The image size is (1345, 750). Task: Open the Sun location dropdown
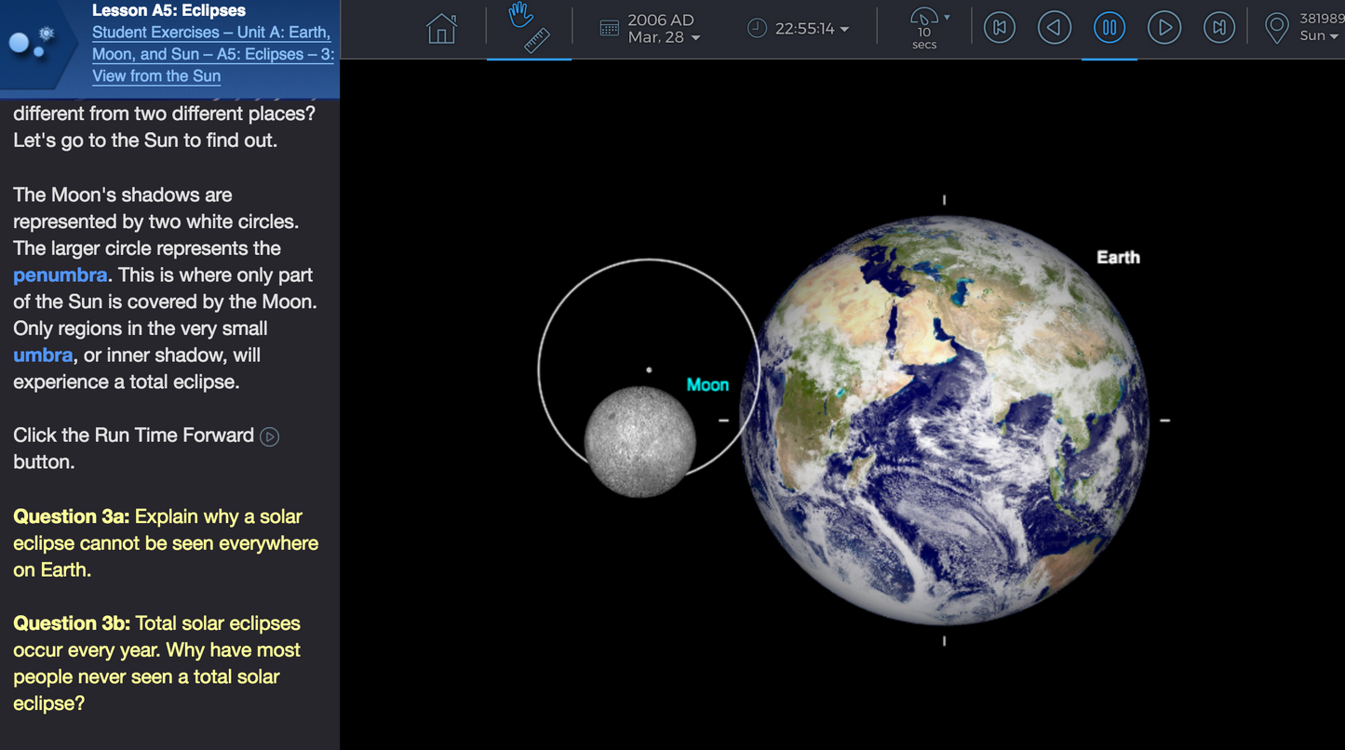pyautogui.click(x=1335, y=38)
